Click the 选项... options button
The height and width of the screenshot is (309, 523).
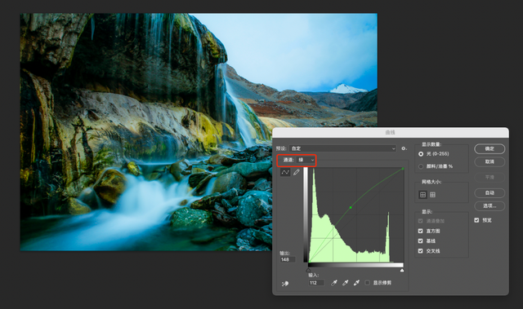click(x=489, y=206)
